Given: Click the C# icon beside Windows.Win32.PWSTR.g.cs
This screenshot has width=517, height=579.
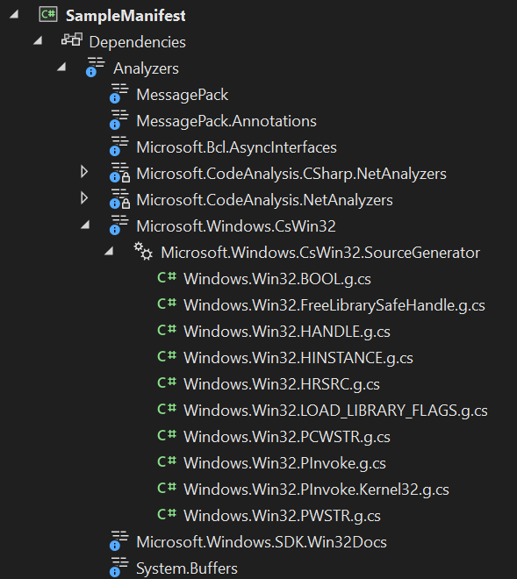Looking at the screenshot, I should pyautogui.click(x=167, y=514).
